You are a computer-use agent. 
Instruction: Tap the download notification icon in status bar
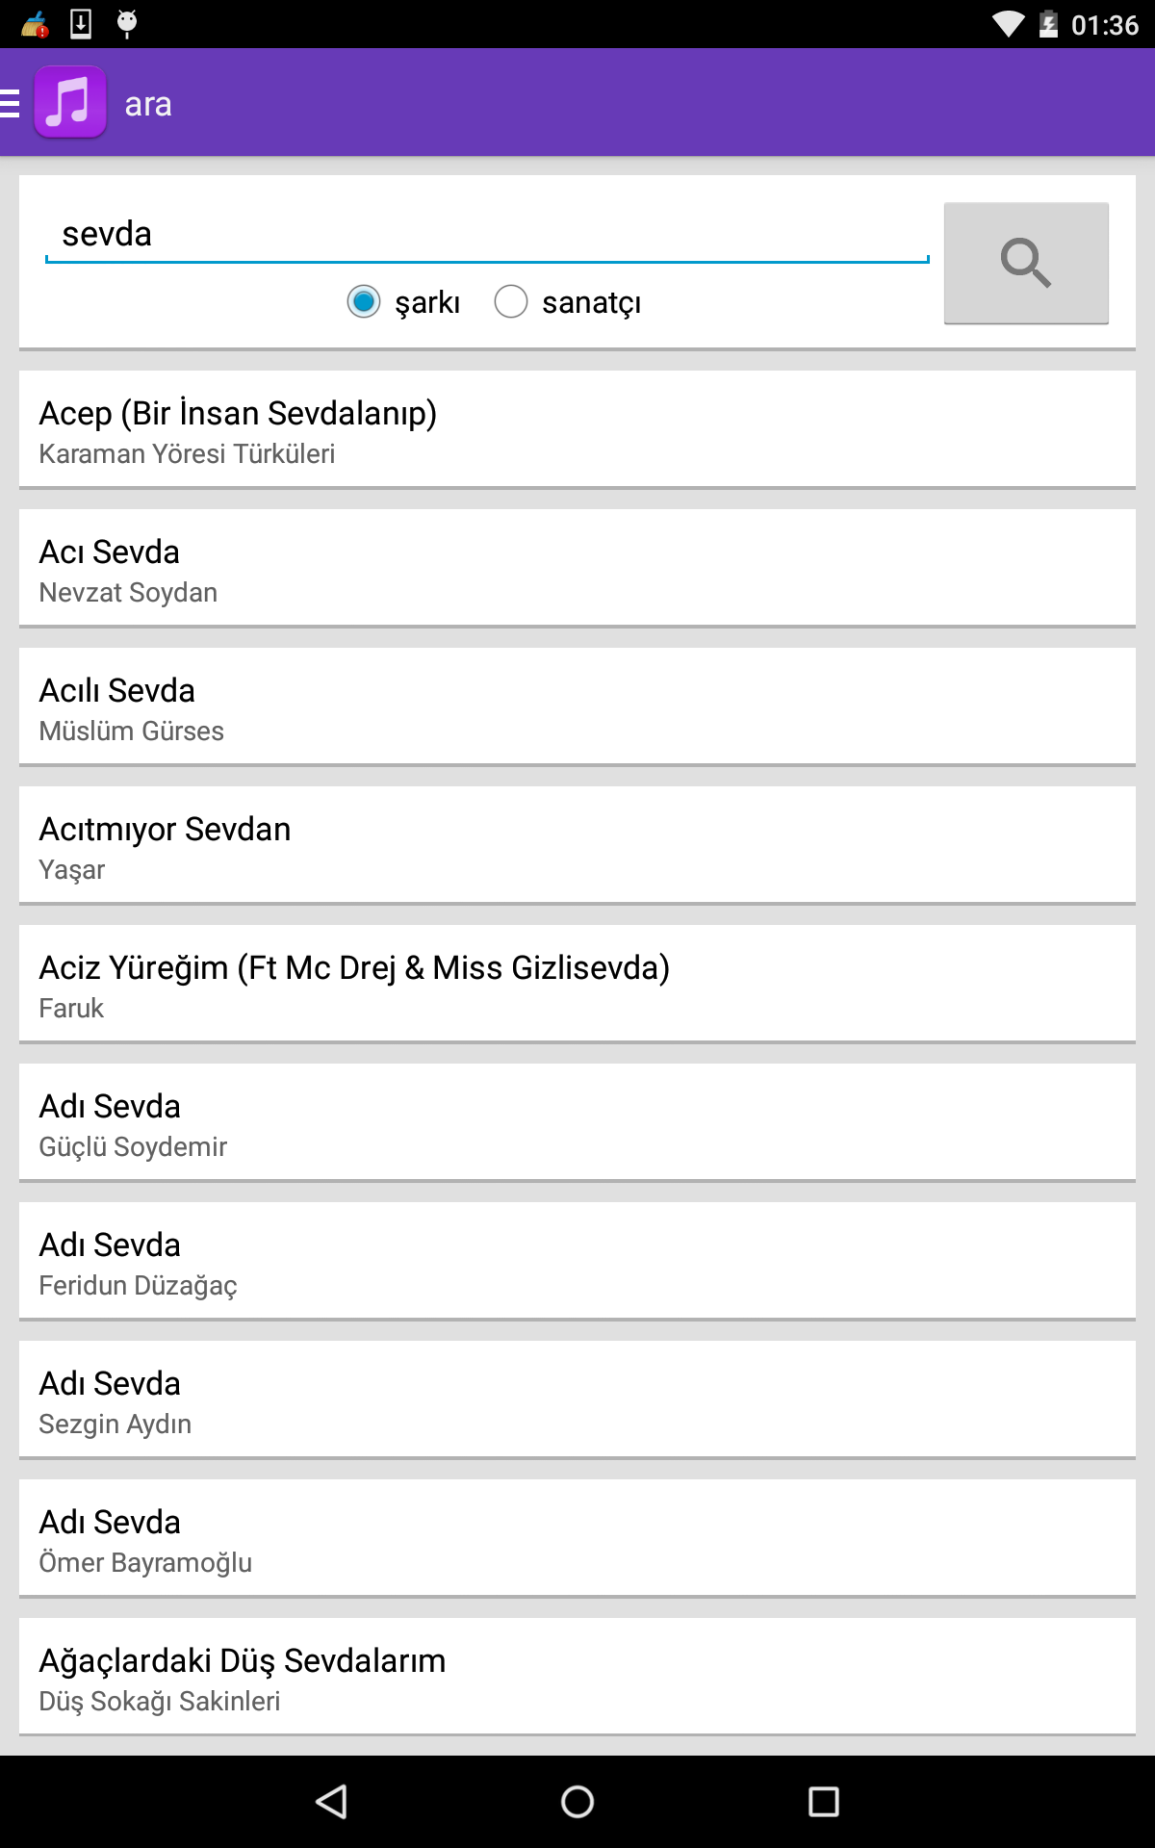81,23
